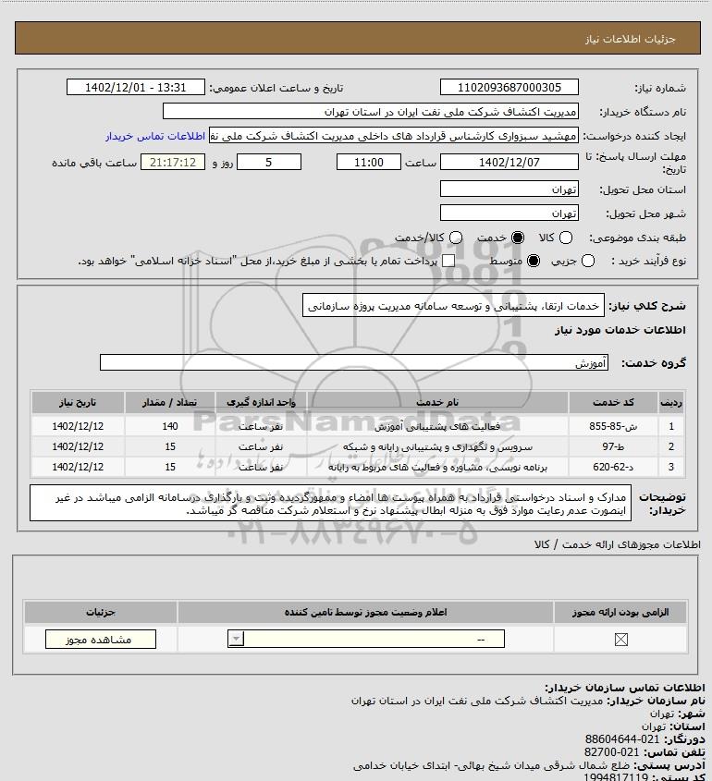Click the ایجاد کننده درخواست field
712x781 pixels.
[x=394, y=136]
